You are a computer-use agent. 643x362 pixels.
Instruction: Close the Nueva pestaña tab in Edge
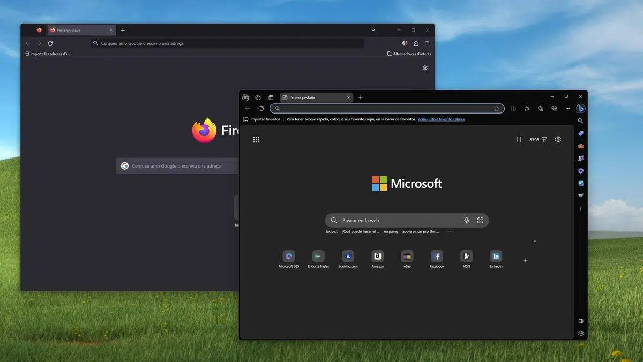tap(348, 97)
